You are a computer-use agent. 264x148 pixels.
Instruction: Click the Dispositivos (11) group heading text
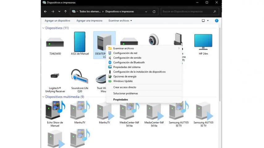(x=57, y=28)
